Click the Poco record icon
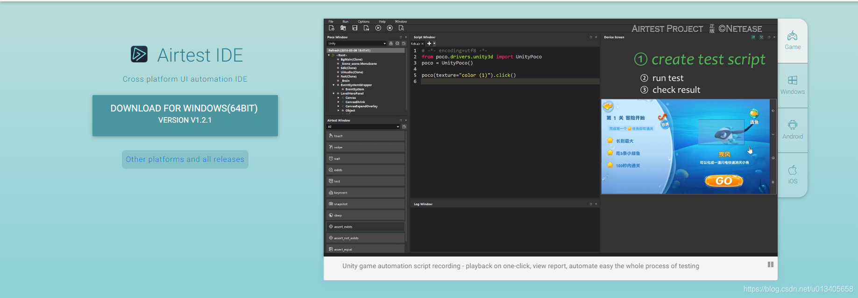The height and width of the screenshot is (298, 858). pos(404,43)
